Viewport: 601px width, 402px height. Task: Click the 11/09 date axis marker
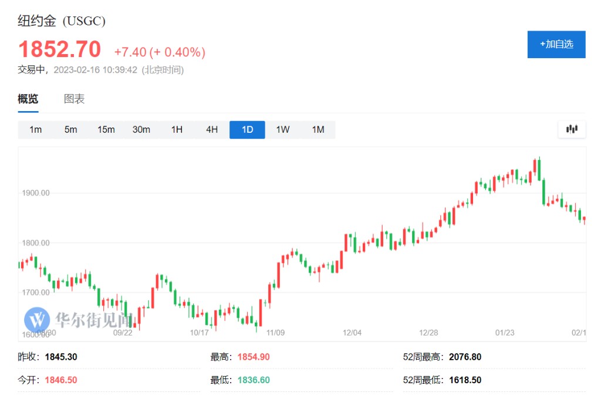pos(275,333)
